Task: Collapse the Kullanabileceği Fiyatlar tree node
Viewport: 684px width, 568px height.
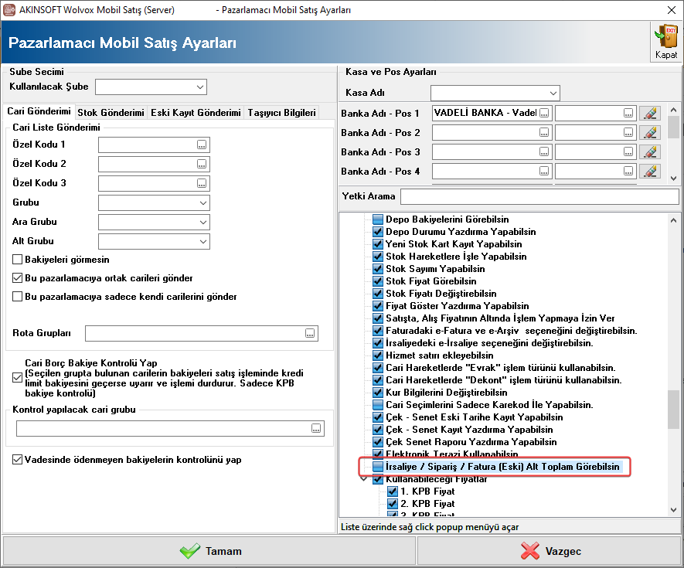Action: click(364, 479)
